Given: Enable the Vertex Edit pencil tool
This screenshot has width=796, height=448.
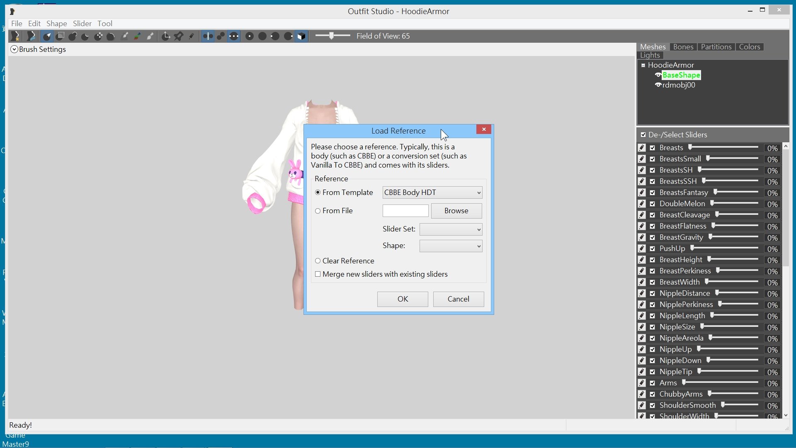Looking at the screenshot, I should pos(192,37).
